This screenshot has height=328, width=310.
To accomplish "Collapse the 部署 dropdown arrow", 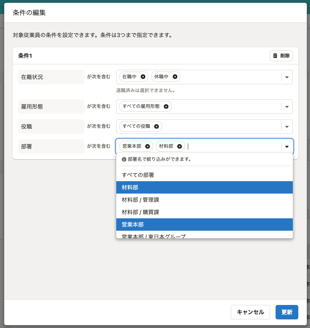I will 287,146.
